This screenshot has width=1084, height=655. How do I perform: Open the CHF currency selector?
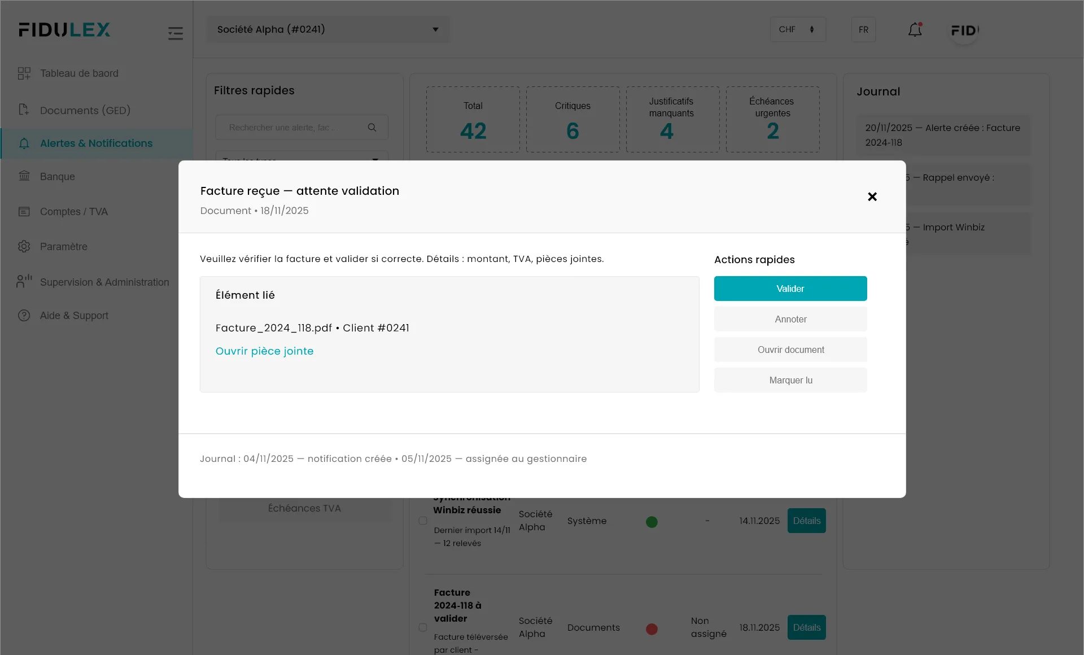[797, 29]
